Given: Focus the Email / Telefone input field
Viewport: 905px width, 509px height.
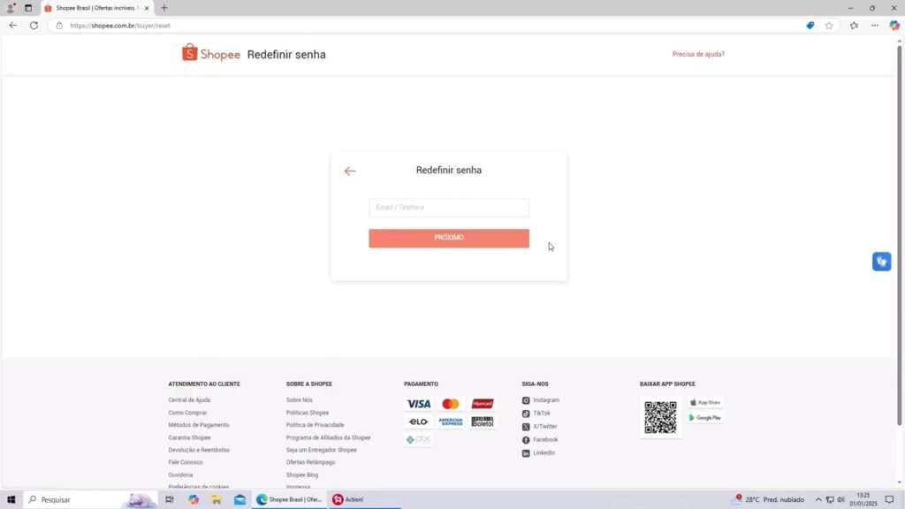Looking at the screenshot, I should point(449,208).
